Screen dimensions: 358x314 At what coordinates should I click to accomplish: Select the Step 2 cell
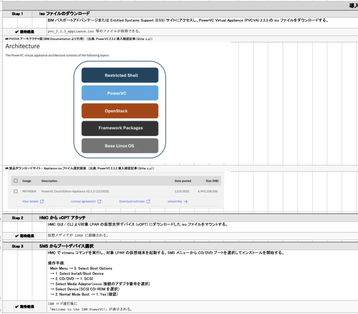tap(18, 218)
